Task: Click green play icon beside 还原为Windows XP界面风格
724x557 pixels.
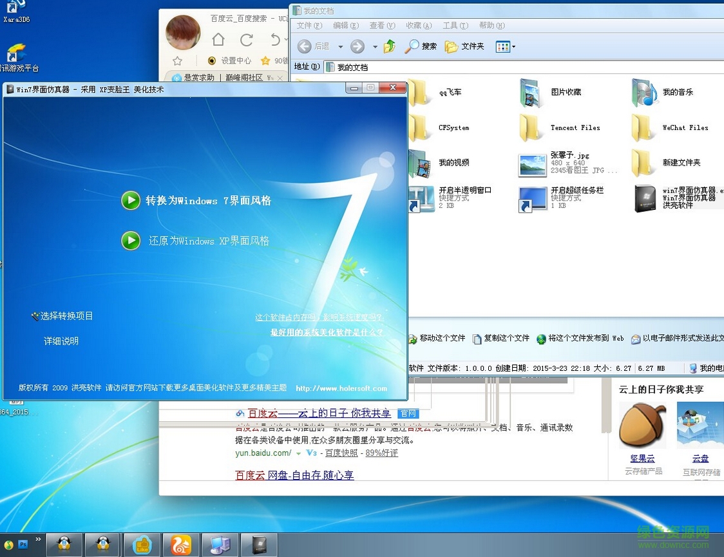Action: (x=131, y=241)
